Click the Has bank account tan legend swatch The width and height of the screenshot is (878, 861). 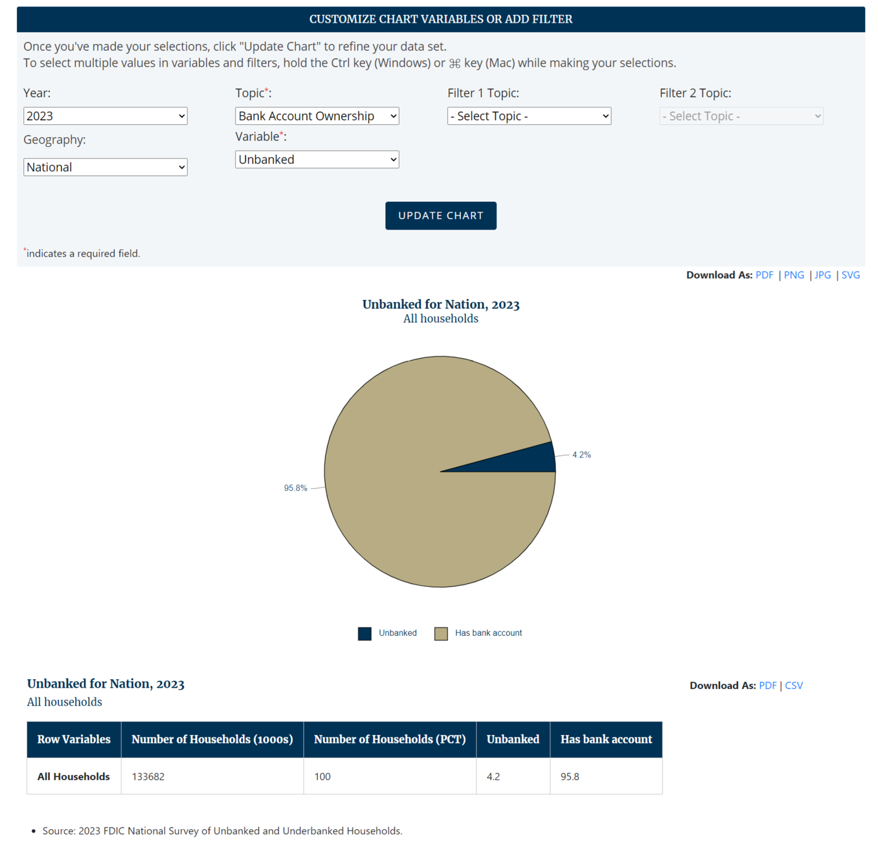[x=441, y=633]
